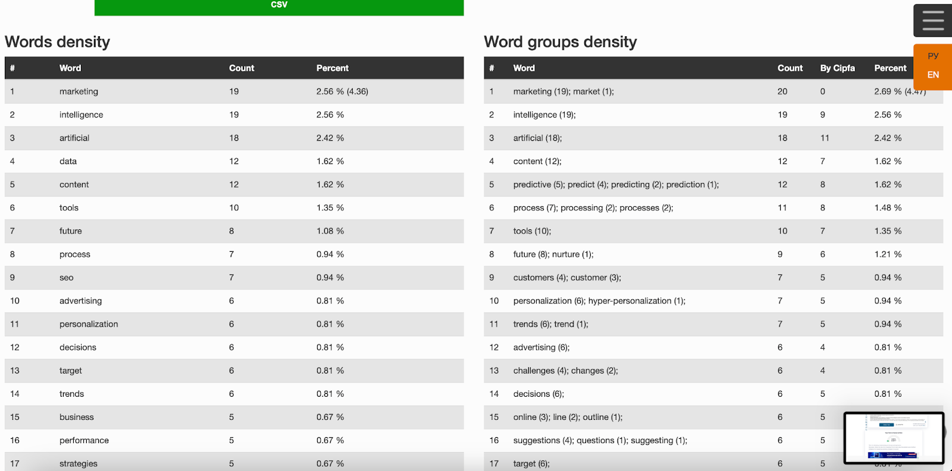Image resolution: width=952 pixels, height=471 pixels.
Task: Click group 'advertising (6);'
Action: coord(541,347)
